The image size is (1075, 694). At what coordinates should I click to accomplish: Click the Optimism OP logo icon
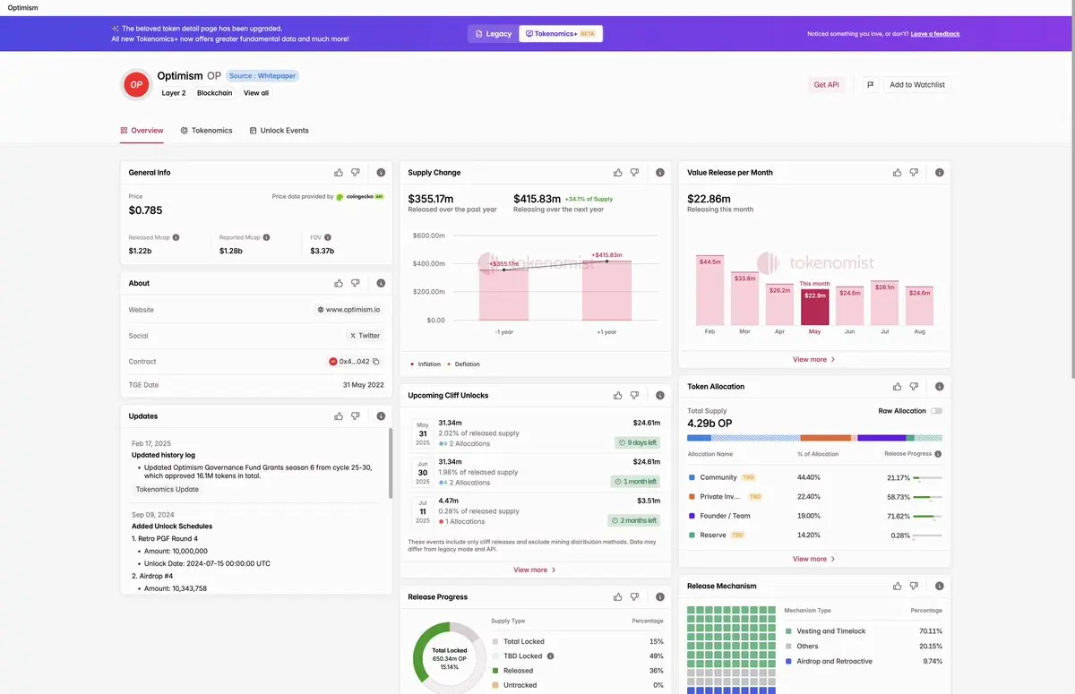click(x=136, y=84)
